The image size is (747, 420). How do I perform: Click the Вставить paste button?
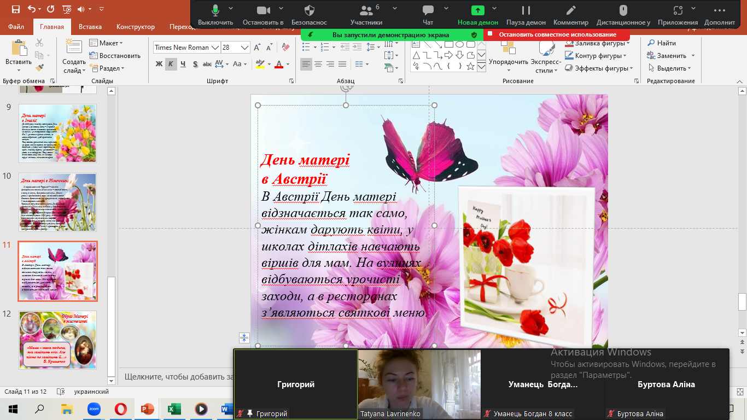pos(19,56)
